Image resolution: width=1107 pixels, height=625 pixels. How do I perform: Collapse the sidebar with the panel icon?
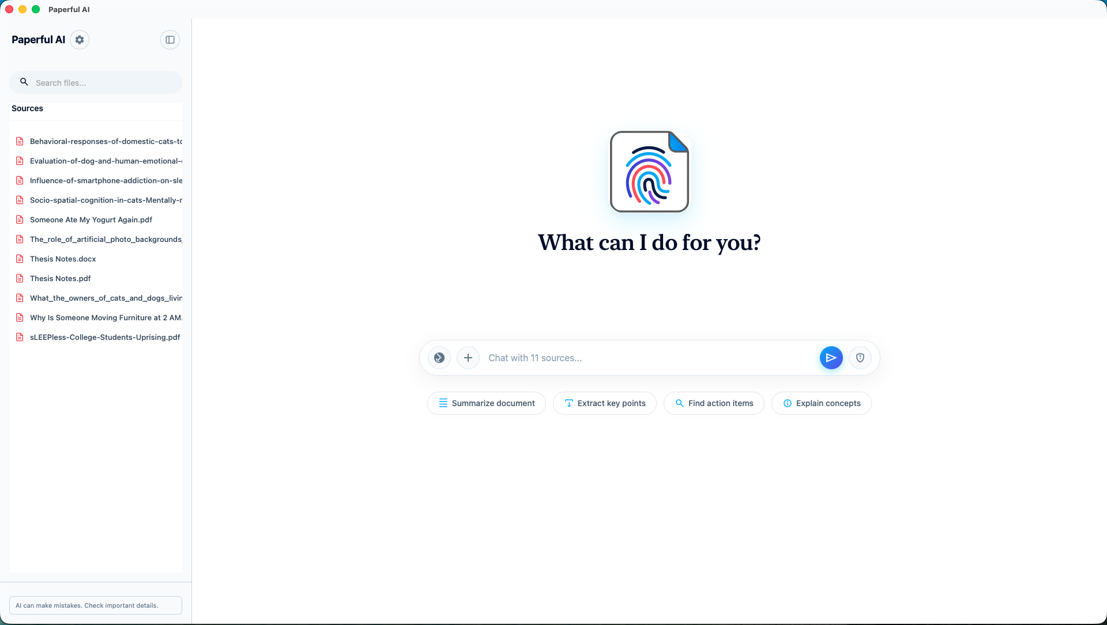[170, 40]
